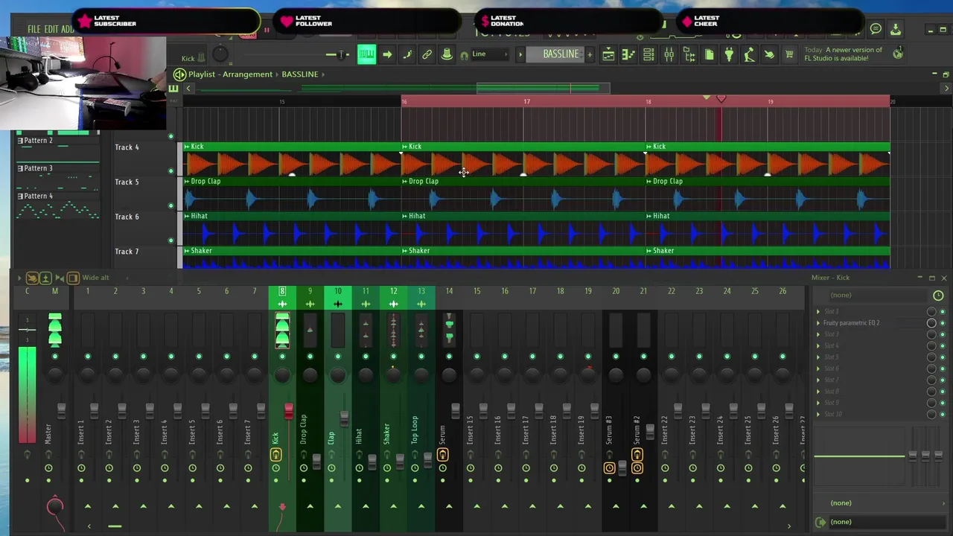
Task: Mute the Master mixer track
Action: coord(54,357)
